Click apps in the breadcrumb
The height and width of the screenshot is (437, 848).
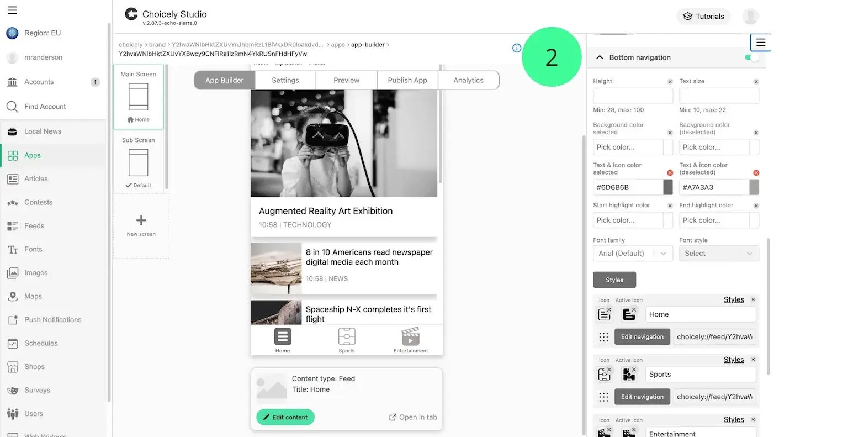point(338,45)
